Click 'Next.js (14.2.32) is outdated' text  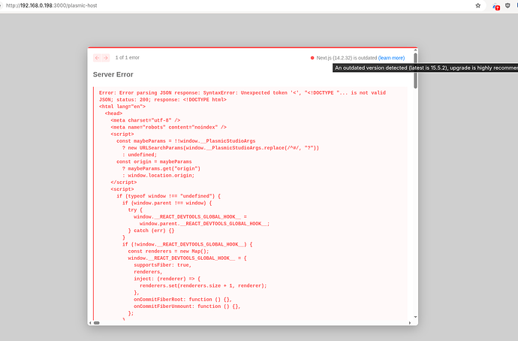[x=346, y=58]
